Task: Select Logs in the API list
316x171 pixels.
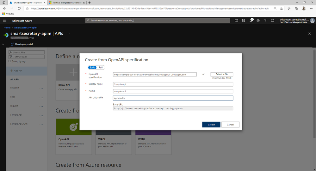Action: pos(13,97)
